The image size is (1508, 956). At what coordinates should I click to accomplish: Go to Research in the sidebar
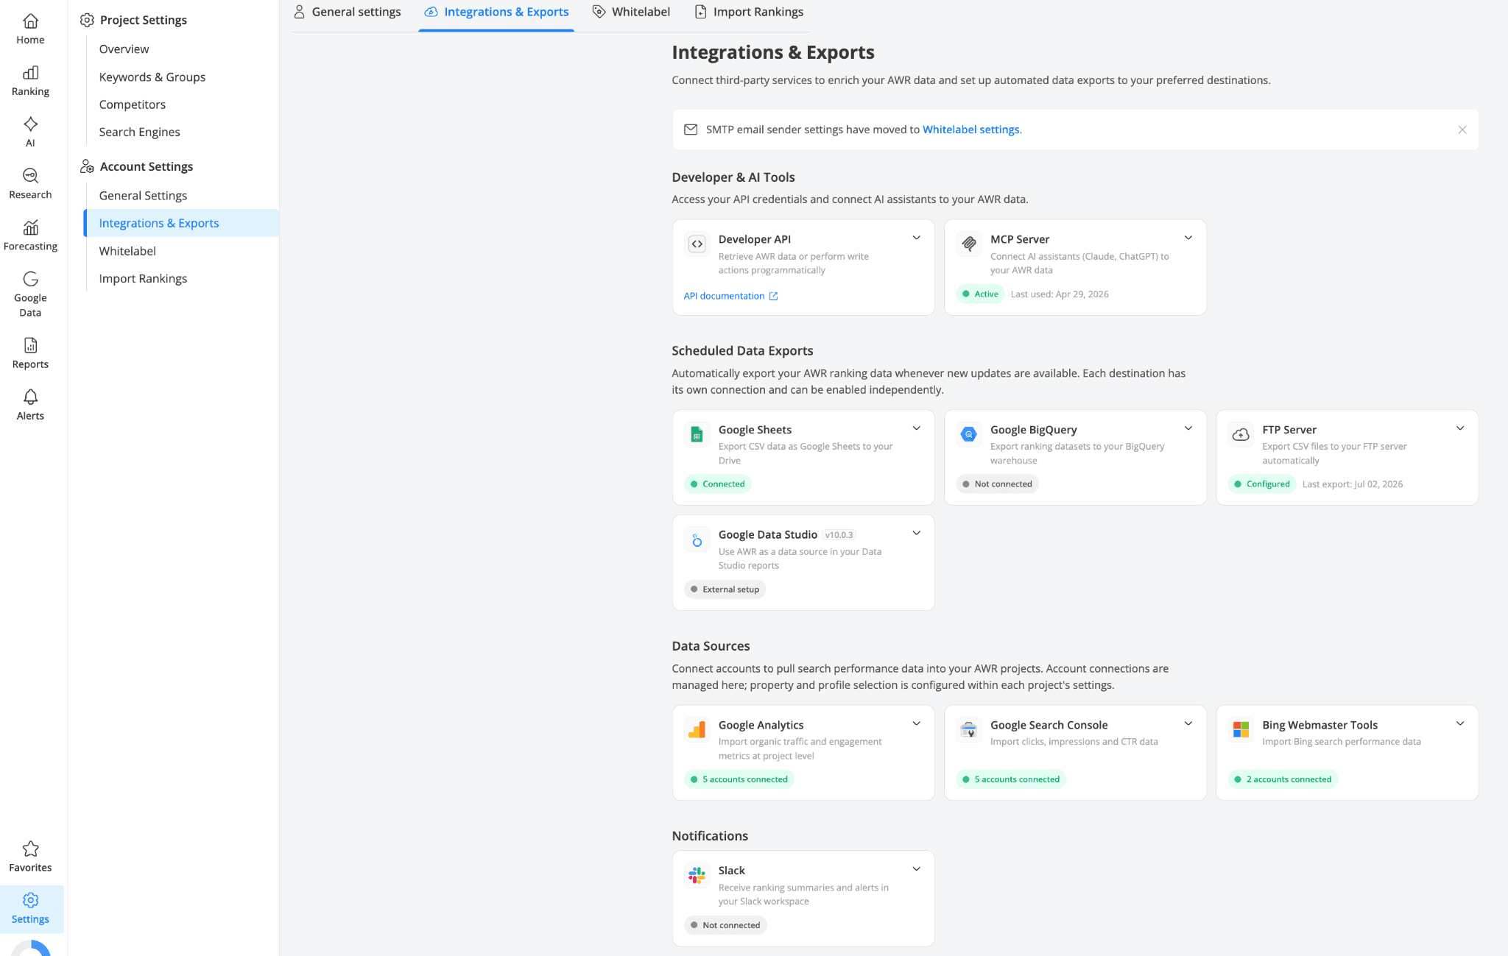[30, 184]
